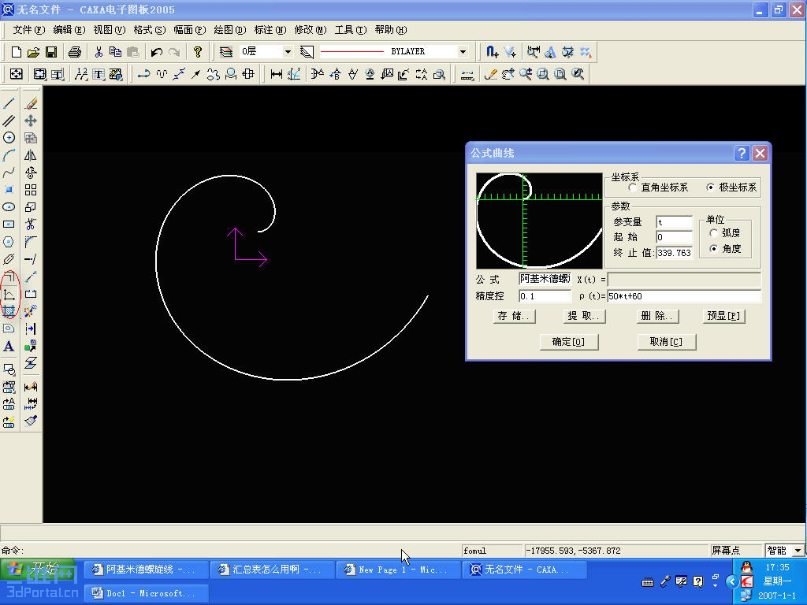Select the circle drawing tool
The height and width of the screenshot is (605, 807).
coord(9,138)
